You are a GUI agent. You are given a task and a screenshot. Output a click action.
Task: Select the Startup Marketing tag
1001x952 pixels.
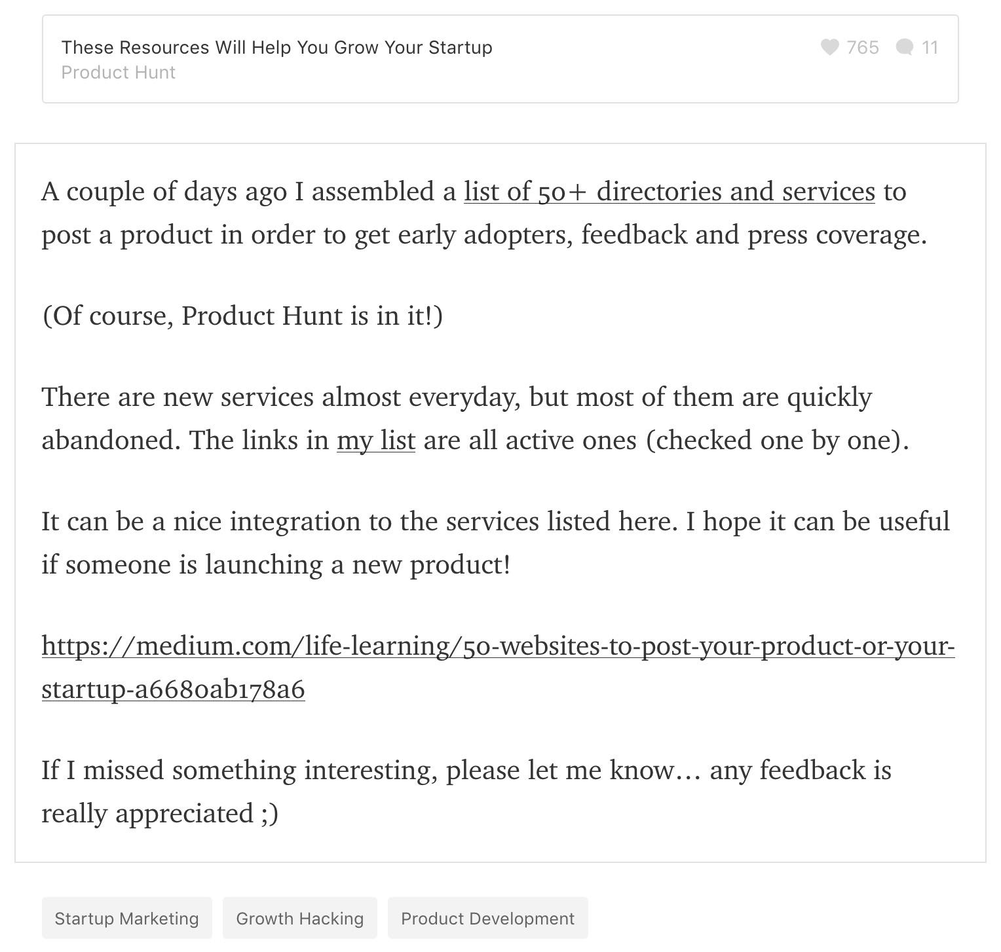point(126,918)
